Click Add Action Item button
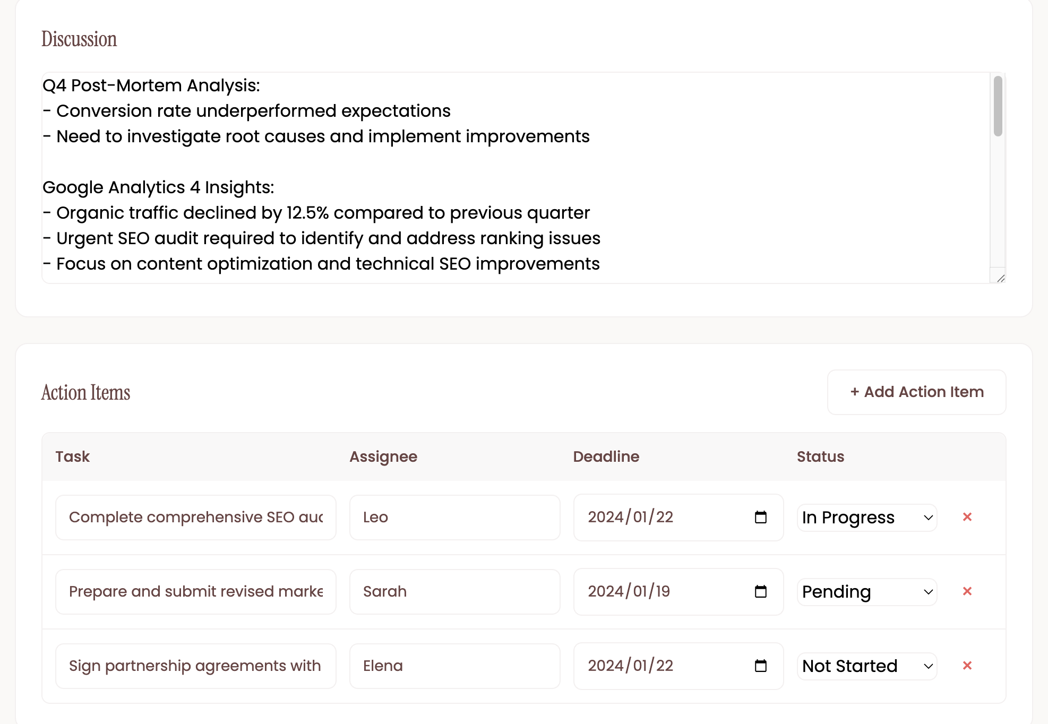The height and width of the screenshot is (724, 1048). [x=916, y=392]
